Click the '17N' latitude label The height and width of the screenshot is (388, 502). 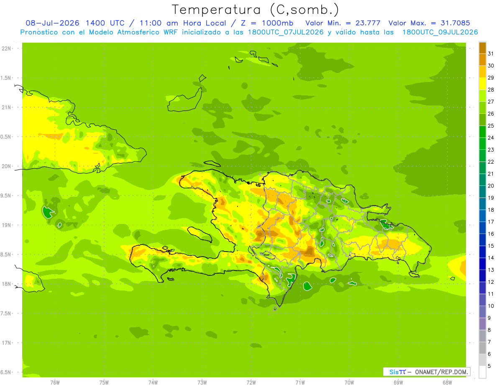pyautogui.click(x=7, y=343)
